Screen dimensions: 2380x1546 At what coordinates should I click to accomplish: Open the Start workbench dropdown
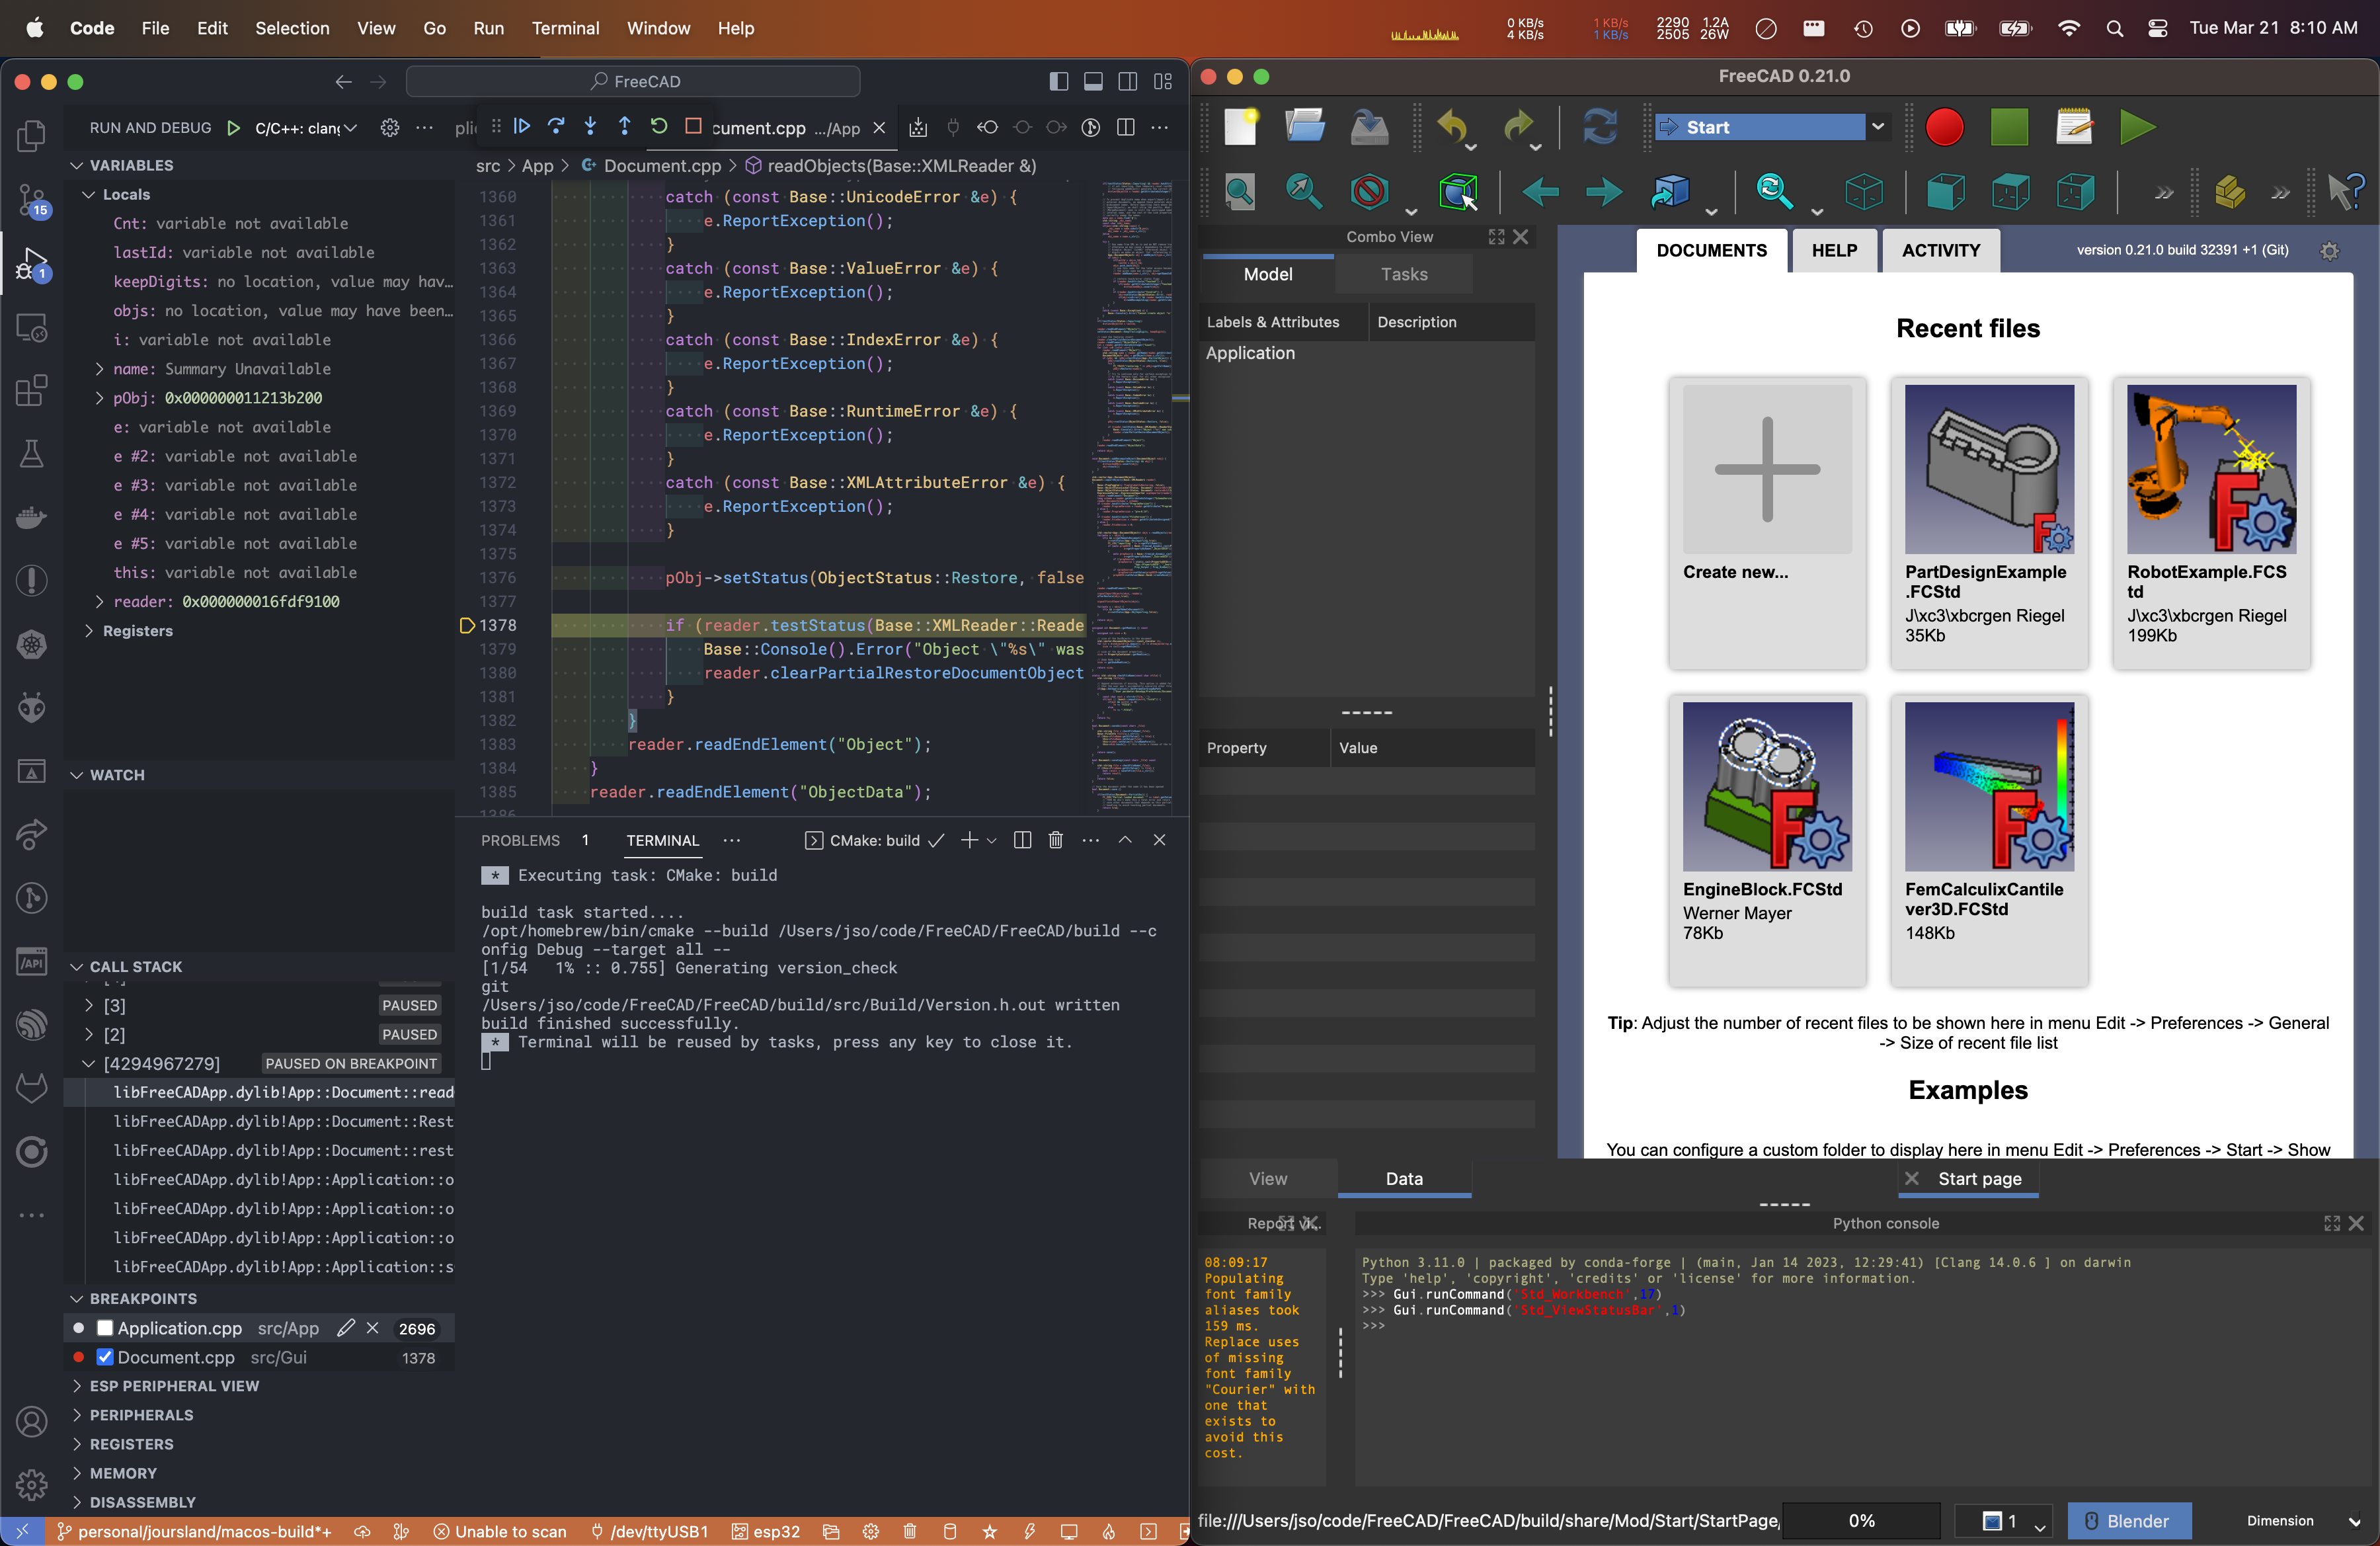pos(1877,127)
